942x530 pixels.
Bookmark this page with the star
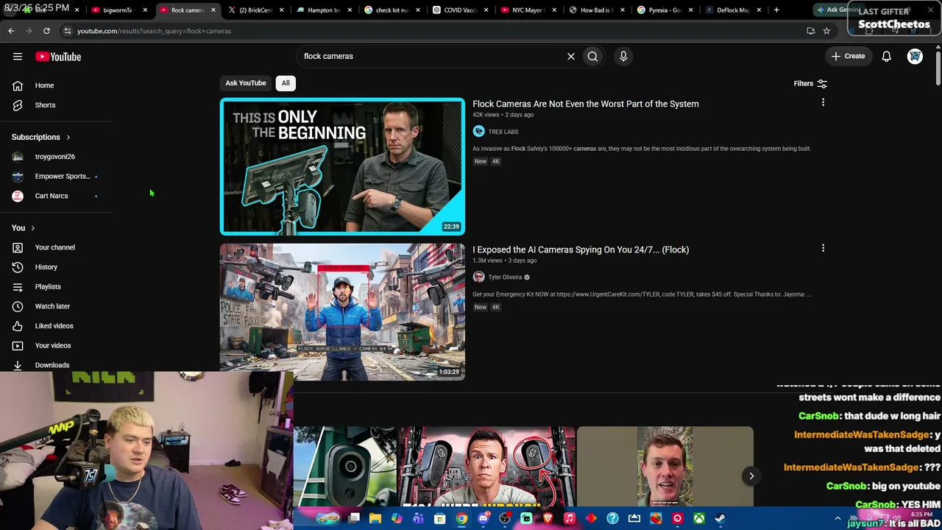826,31
